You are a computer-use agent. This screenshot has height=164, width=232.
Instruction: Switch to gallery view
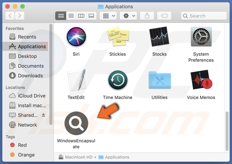91,16
